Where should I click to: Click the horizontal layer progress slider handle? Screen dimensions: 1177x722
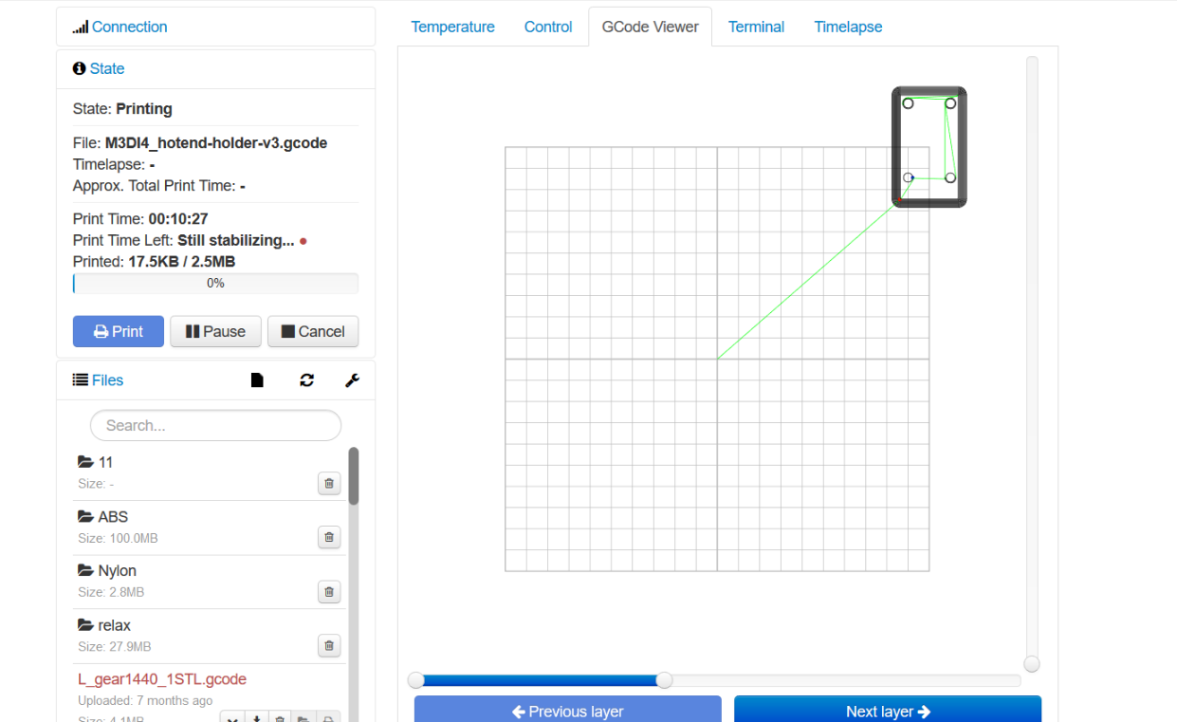coord(665,680)
